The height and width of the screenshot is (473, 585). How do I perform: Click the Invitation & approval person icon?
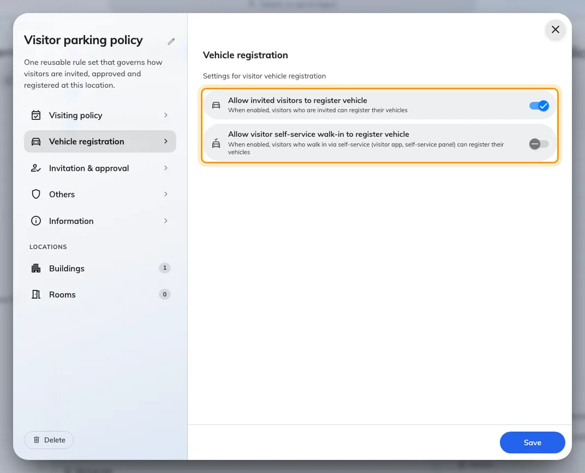click(36, 168)
